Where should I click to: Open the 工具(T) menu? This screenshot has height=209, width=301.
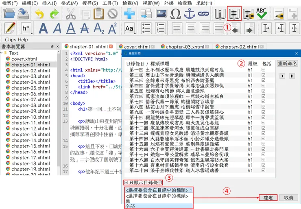click(110, 3)
